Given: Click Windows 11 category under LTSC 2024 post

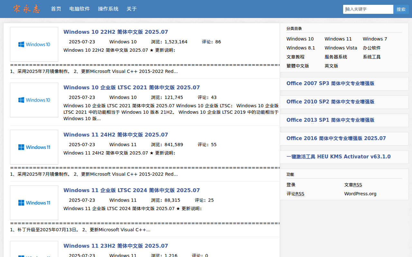Looking at the screenshot, I should (123, 200).
